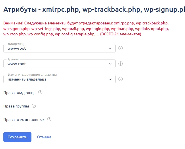Click the Атрибуты page heading

[x=93, y=10]
